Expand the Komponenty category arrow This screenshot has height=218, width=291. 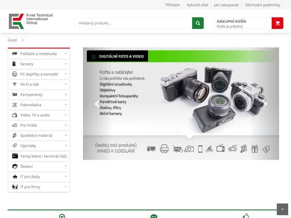pyautogui.click(x=66, y=94)
